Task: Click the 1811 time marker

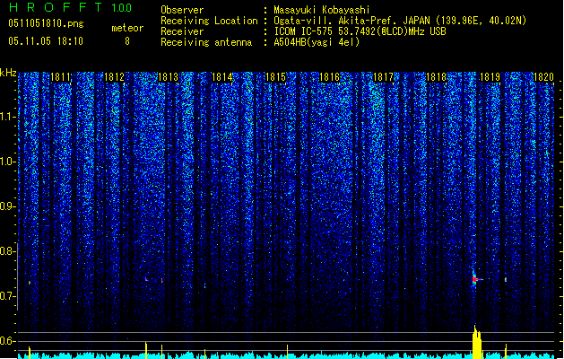Action: [x=60, y=77]
